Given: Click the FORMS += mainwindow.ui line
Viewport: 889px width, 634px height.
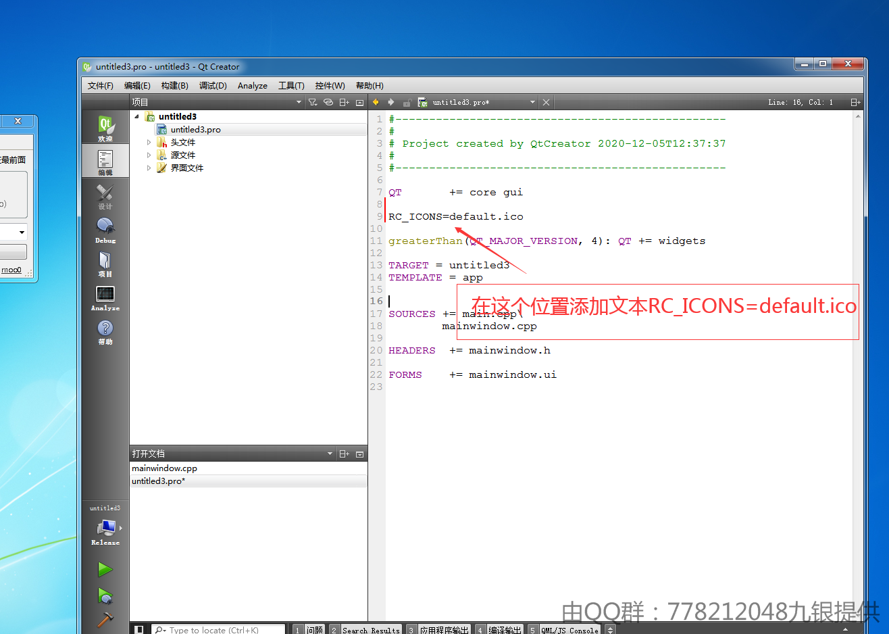Looking at the screenshot, I should pyautogui.click(x=473, y=374).
